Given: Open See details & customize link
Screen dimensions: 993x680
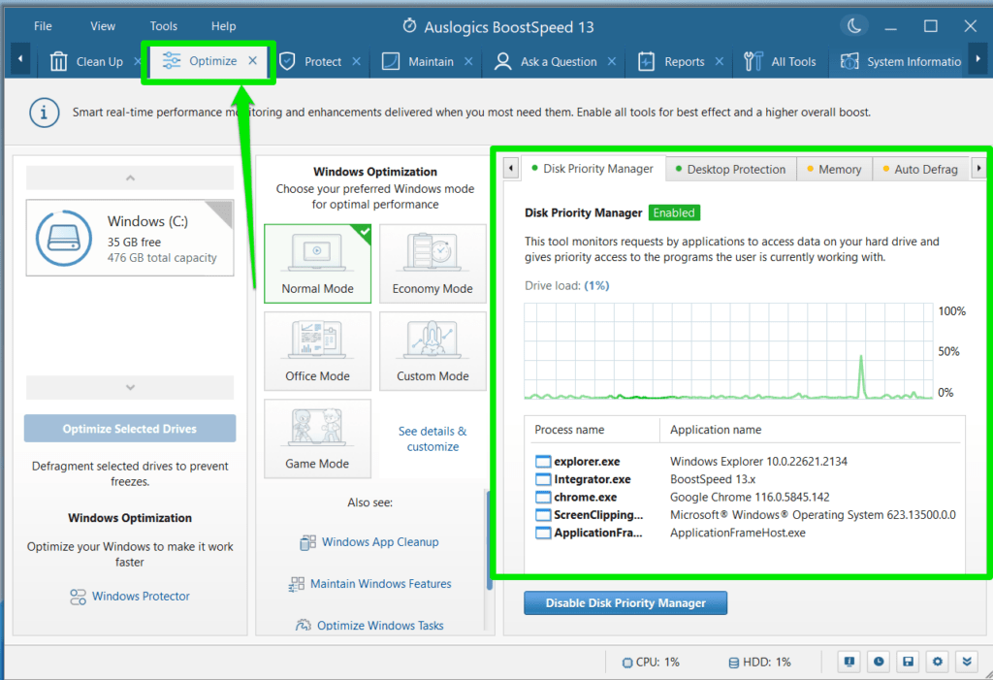Looking at the screenshot, I should click(x=432, y=438).
